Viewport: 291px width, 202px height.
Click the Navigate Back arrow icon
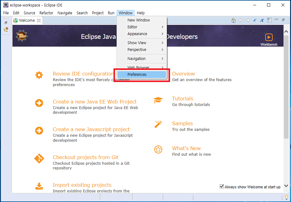241,20
